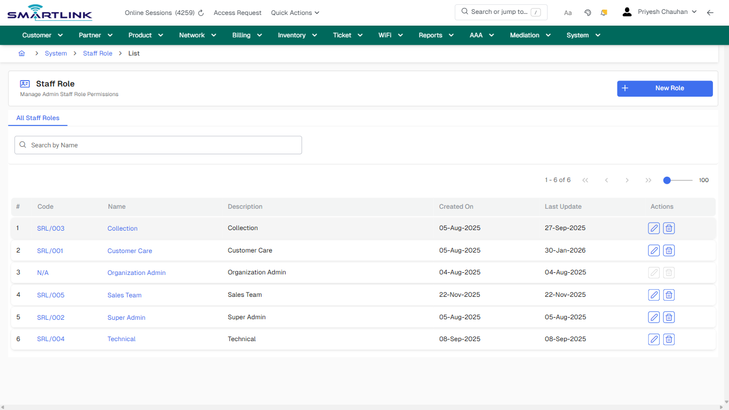Switch to the All Staff Roles tab

pos(37,118)
